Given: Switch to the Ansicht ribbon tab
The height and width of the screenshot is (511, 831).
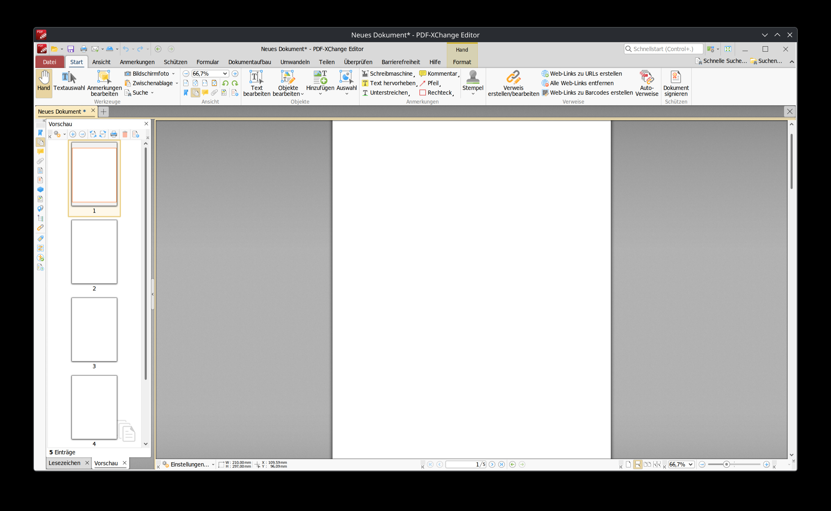Looking at the screenshot, I should pos(101,62).
